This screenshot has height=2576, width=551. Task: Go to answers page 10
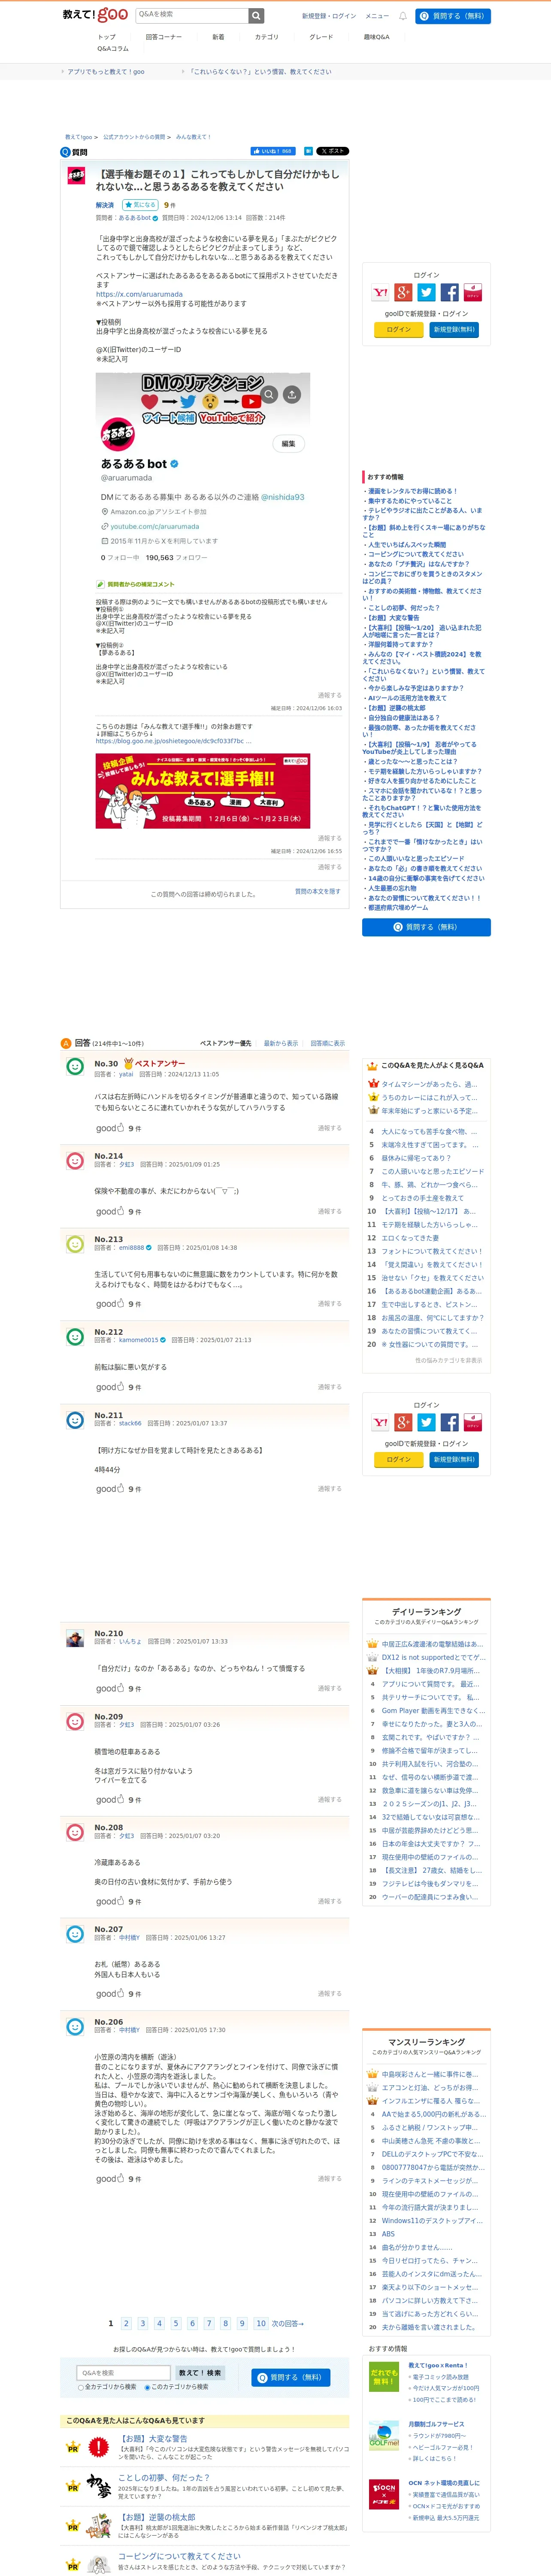point(260,2324)
